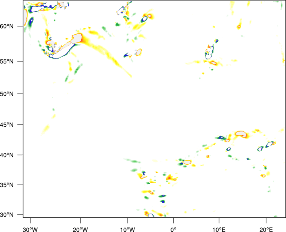Click the 30°W longitude label
This screenshot has width=286, height=232.
30,230
